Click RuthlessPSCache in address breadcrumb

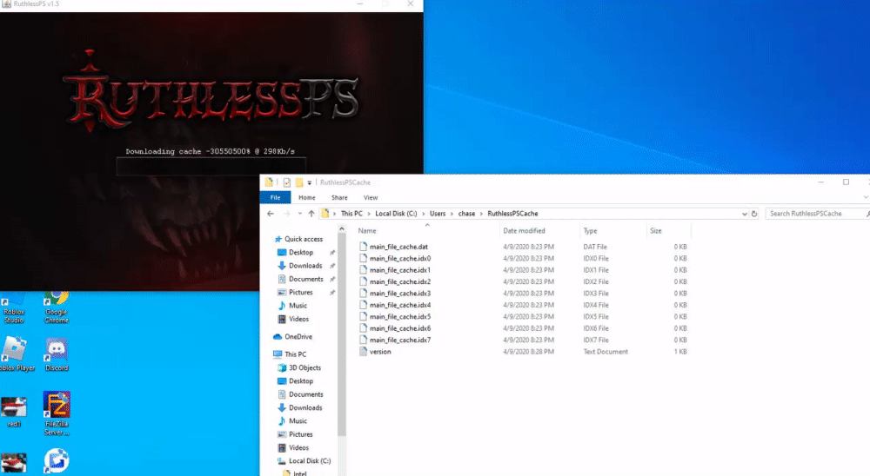pyautogui.click(x=512, y=214)
